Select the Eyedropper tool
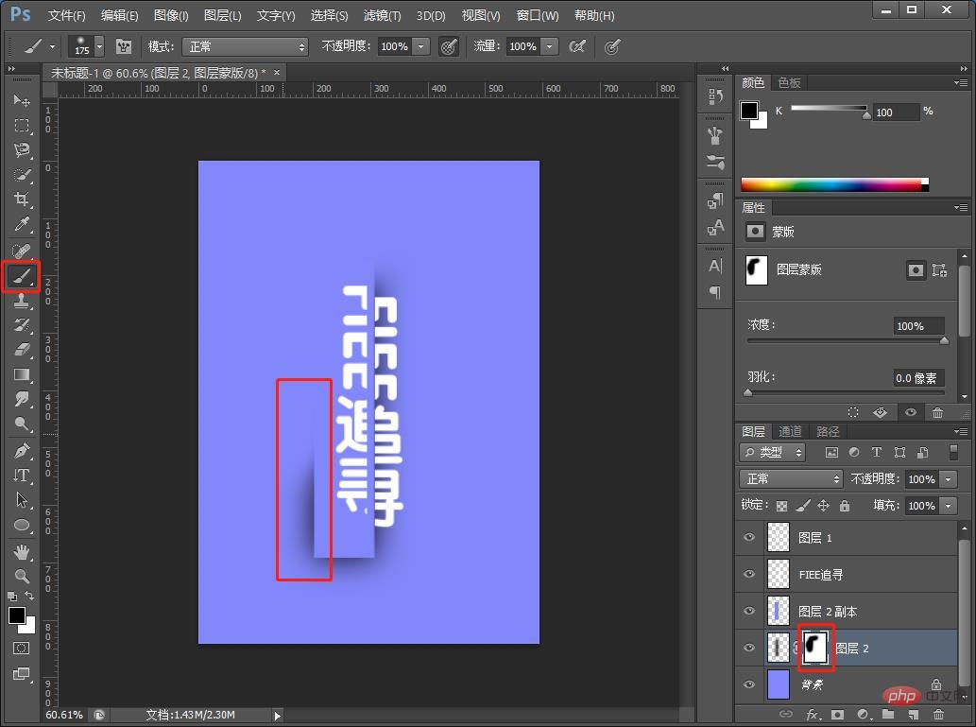Image resolution: width=976 pixels, height=727 pixels. 22,224
